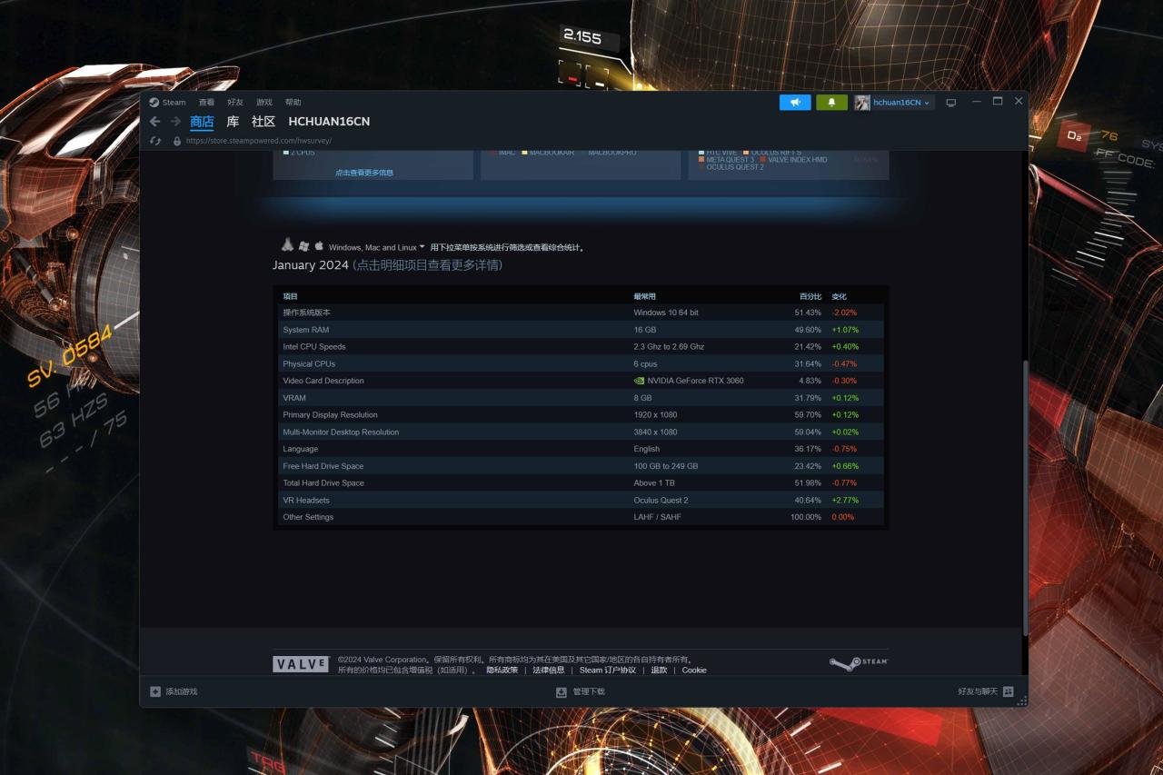
Task: Click the plus icon for adding a game
Action: (155, 691)
